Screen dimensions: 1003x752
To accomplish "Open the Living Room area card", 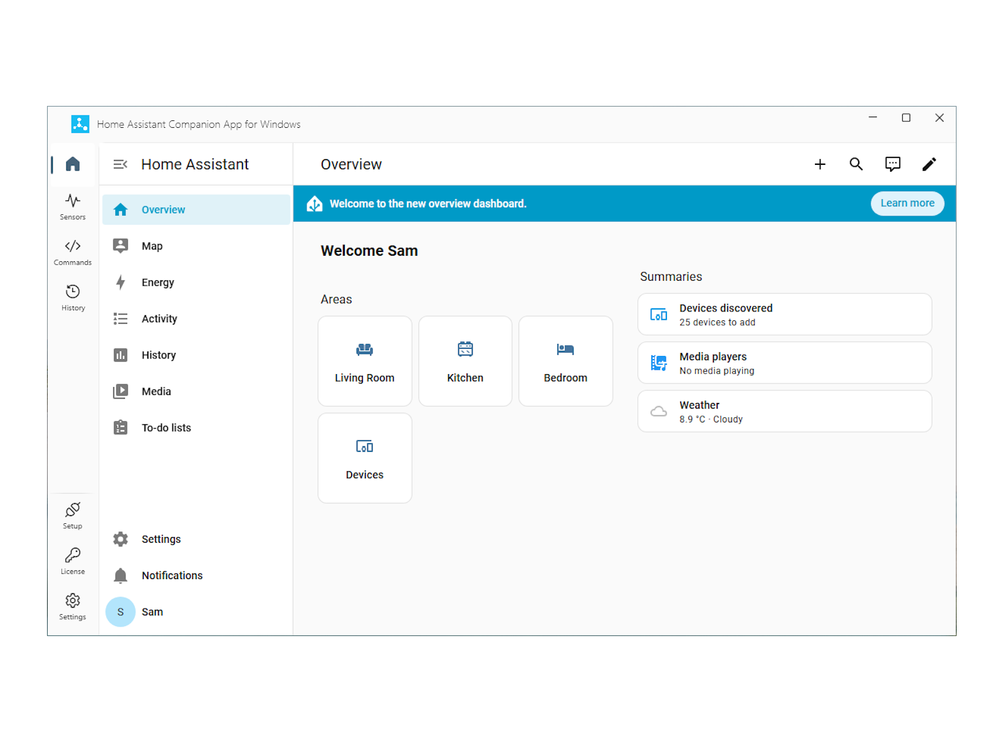I will tap(365, 362).
